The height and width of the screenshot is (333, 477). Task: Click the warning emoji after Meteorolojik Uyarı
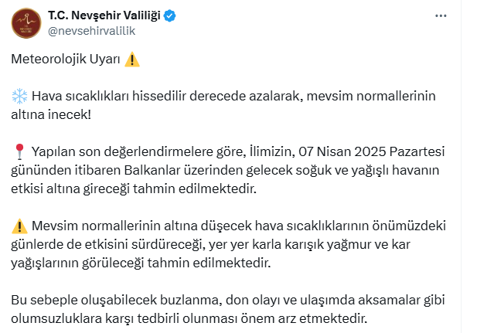pyautogui.click(x=132, y=59)
